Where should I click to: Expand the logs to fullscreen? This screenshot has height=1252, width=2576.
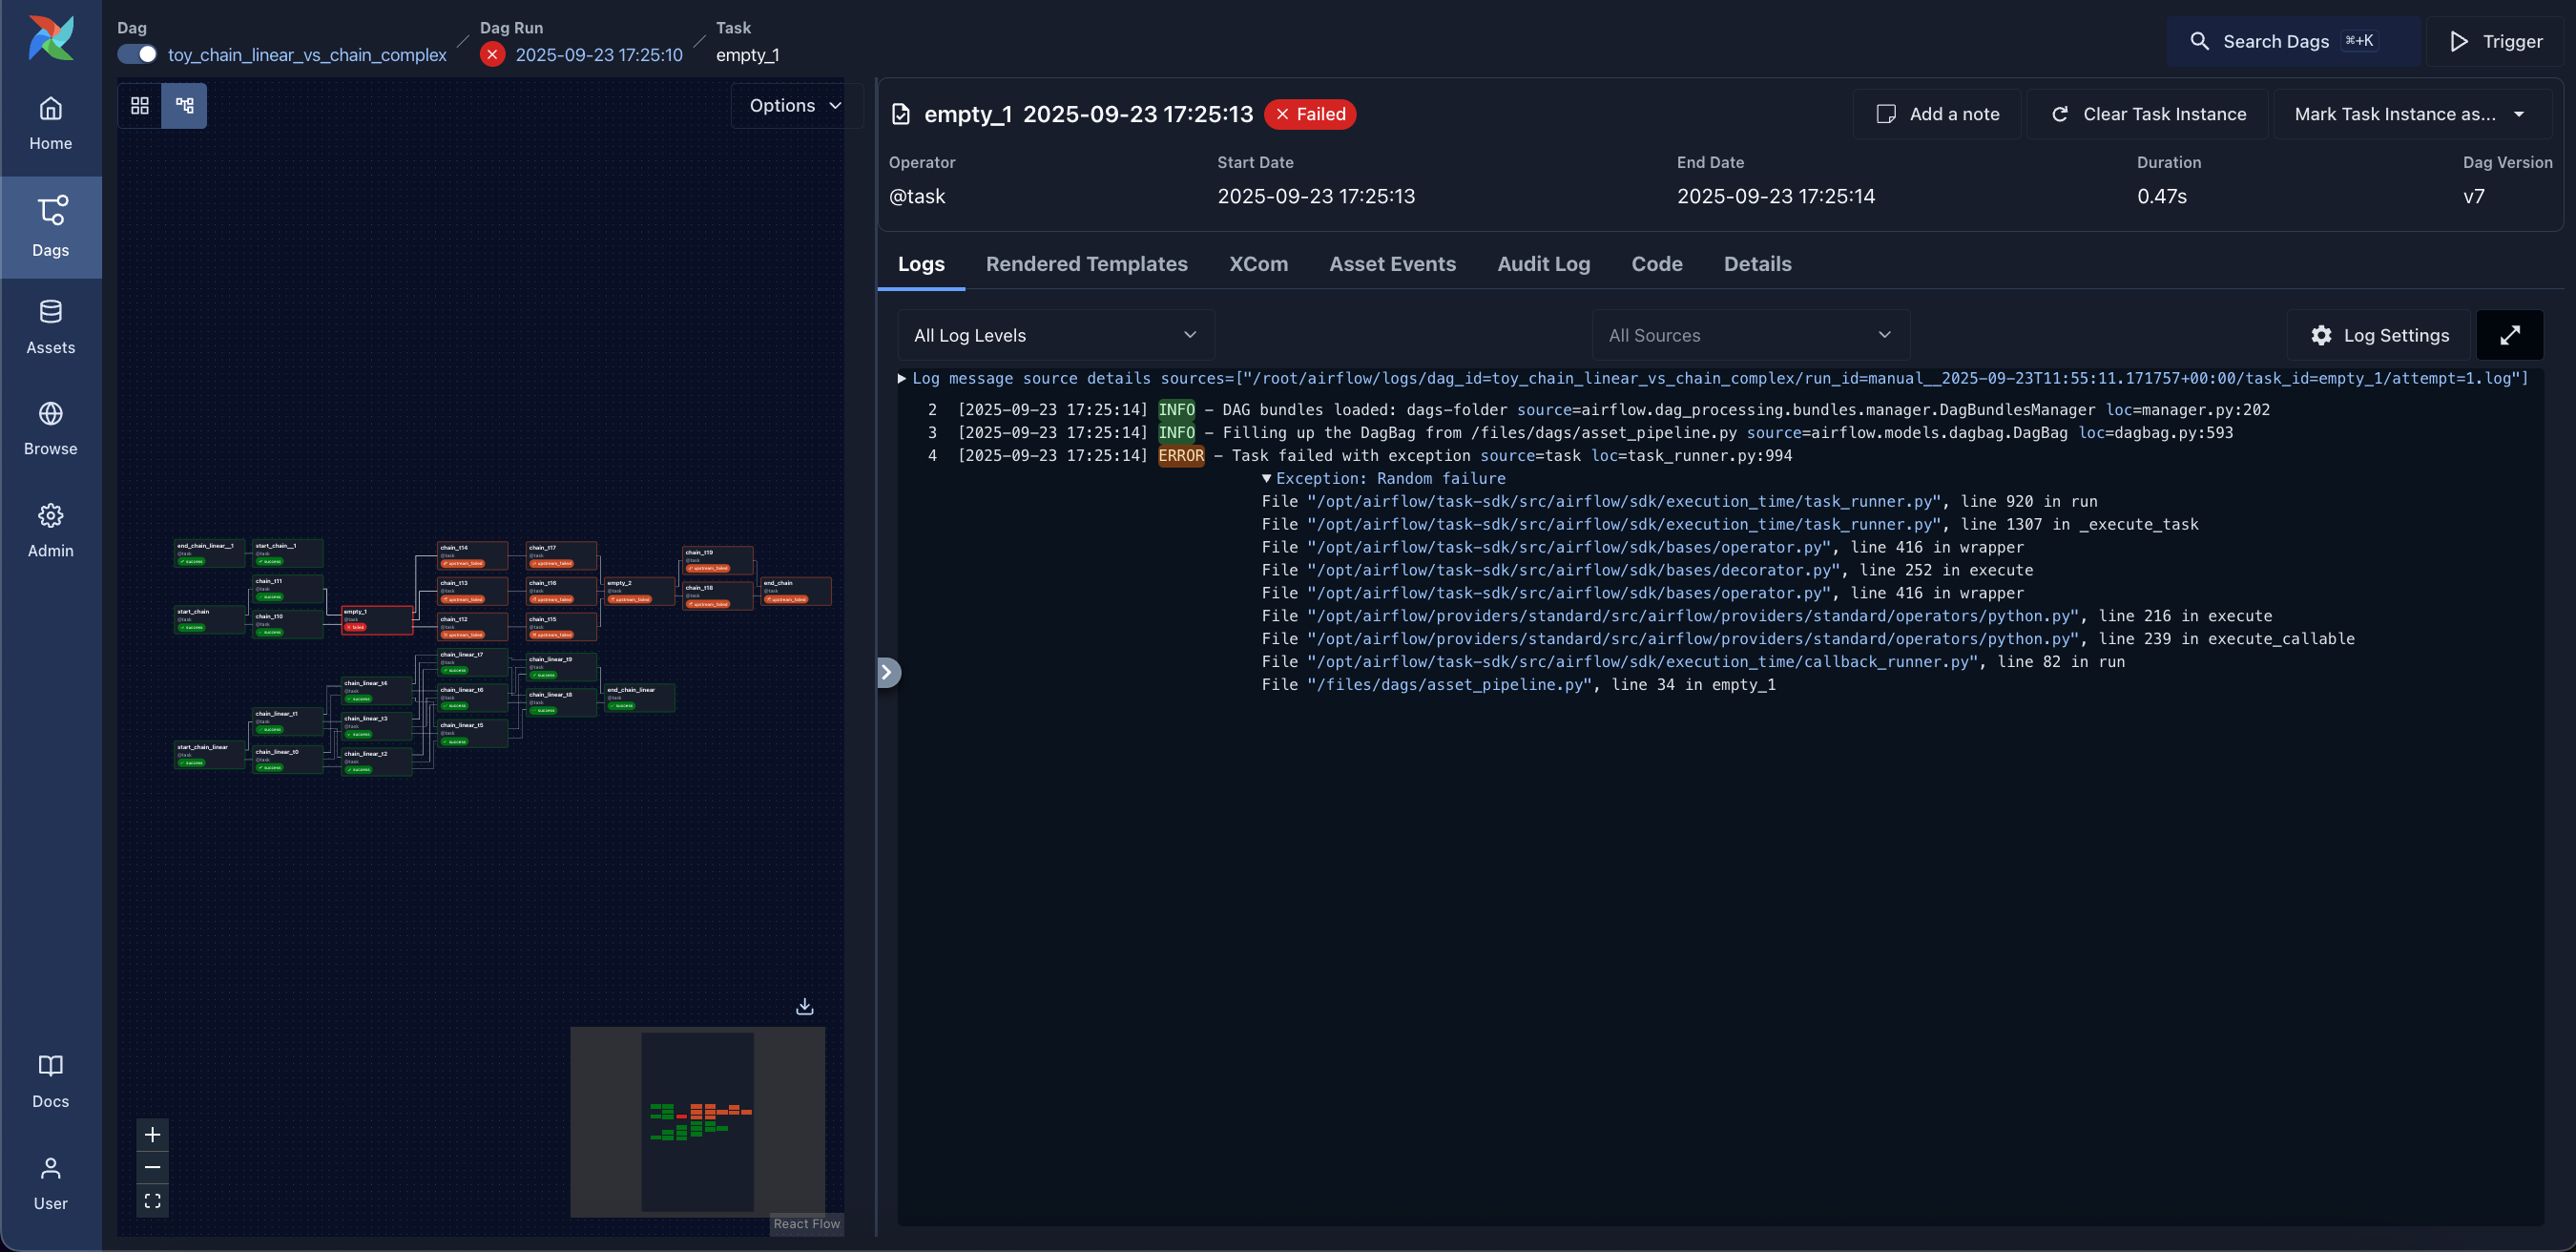(x=2510, y=335)
